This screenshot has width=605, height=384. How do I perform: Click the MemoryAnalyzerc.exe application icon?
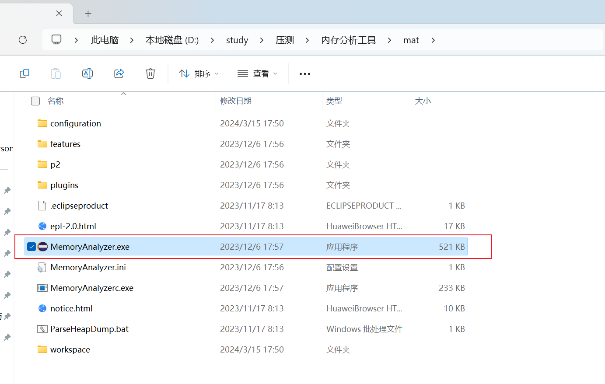click(x=42, y=288)
